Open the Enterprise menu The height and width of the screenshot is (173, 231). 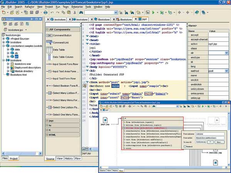pos(77,7)
